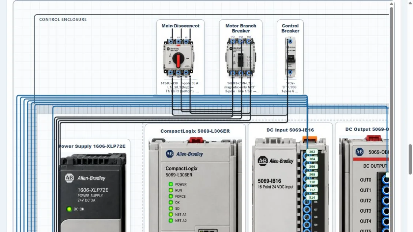Click the Control Breaker title

pos(290,28)
